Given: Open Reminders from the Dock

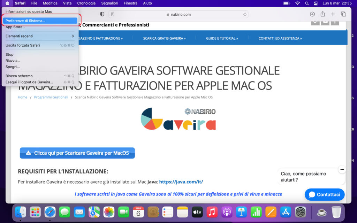Looking at the screenshot, I should click(168, 212).
